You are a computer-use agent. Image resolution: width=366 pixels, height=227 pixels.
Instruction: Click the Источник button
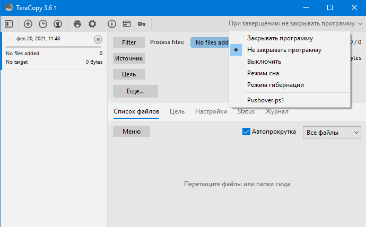(x=129, y=58)
